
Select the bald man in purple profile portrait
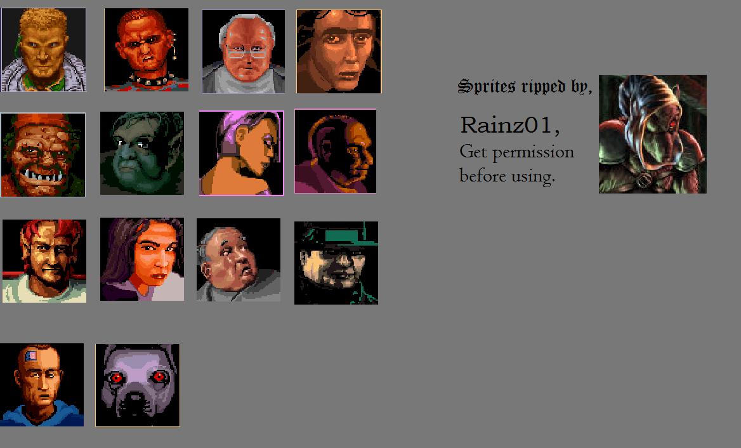tap(336, 151)
